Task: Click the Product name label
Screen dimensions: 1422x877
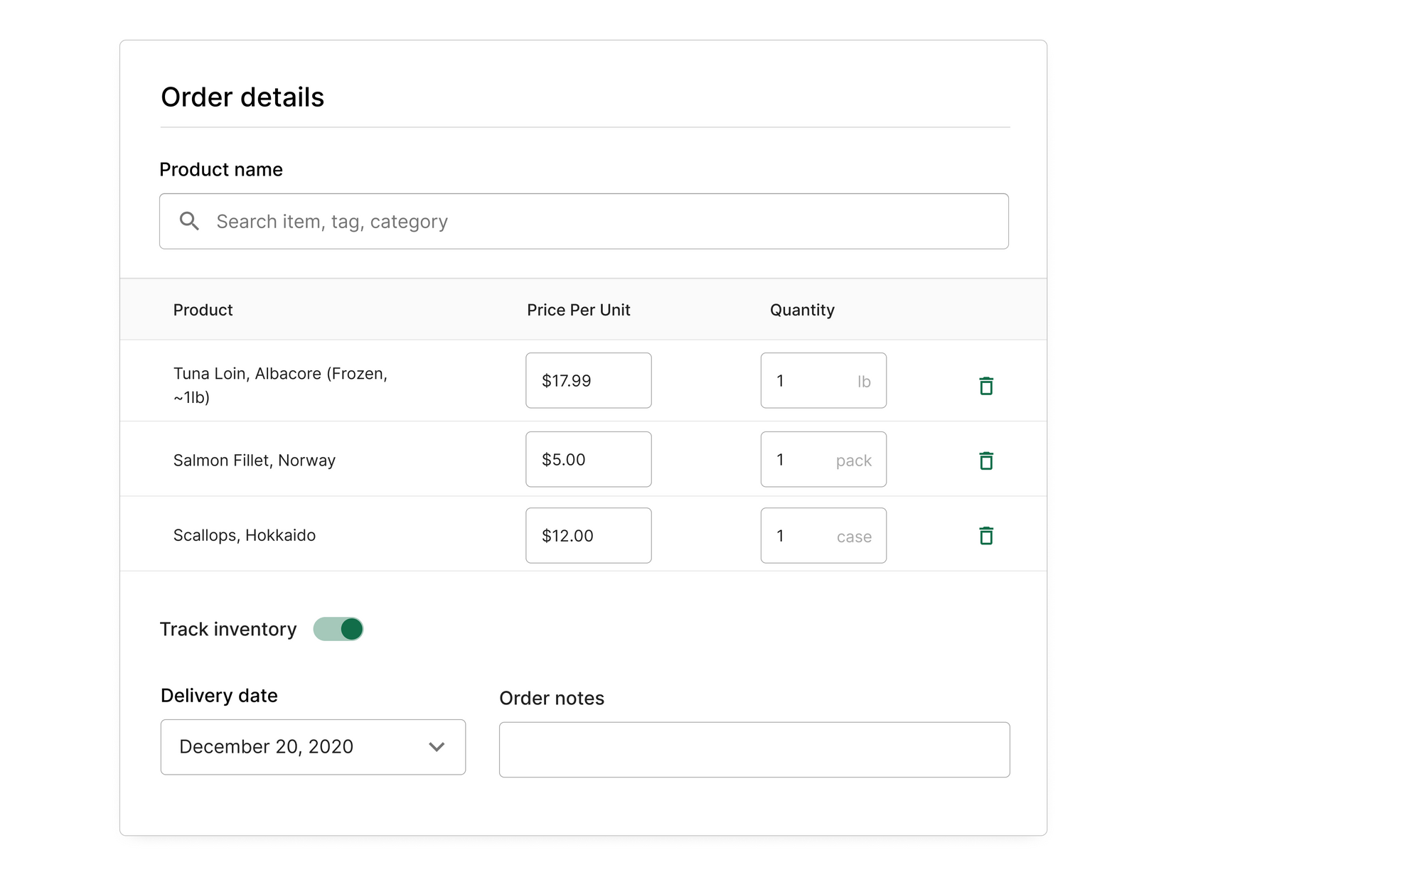Action: tap(221, 169)
